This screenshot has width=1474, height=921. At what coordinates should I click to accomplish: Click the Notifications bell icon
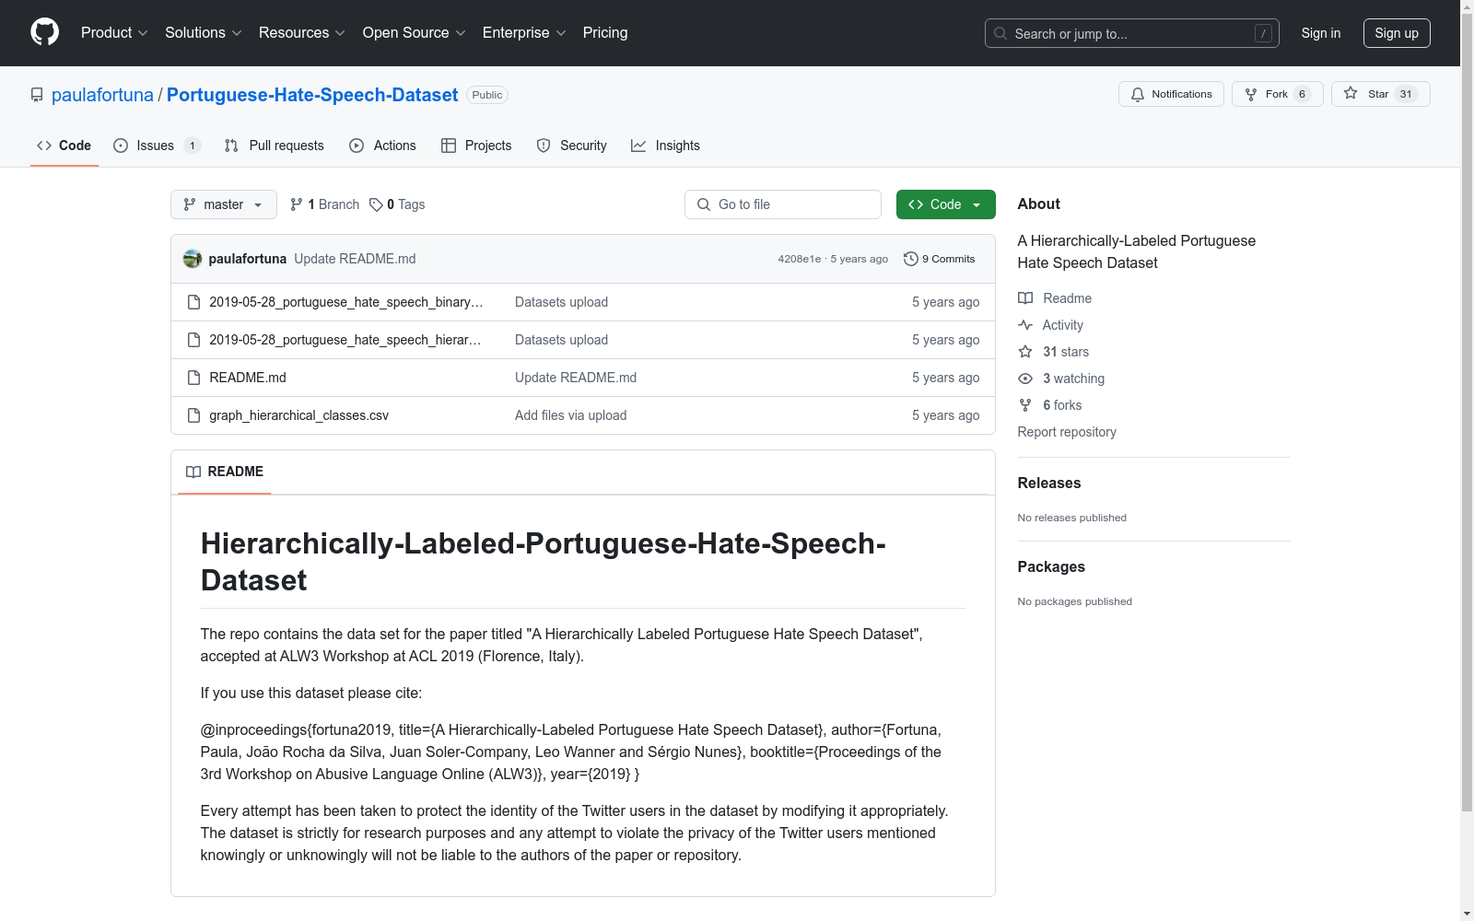(x=1138, y=94)
